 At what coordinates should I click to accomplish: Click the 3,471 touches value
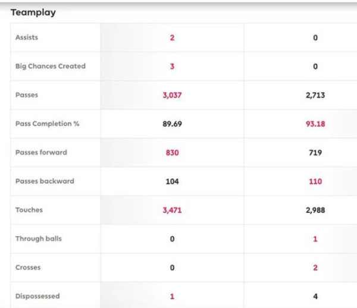click(x=172, y=210)
